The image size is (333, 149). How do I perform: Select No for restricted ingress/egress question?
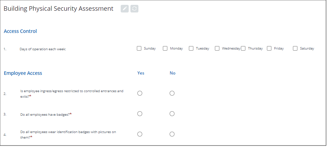point(172,94)
